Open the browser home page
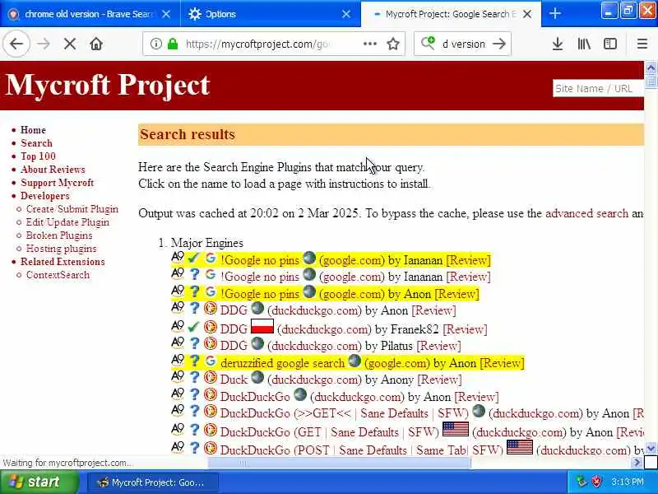This screenshot has width=658, height=494. tap(96, 44)
